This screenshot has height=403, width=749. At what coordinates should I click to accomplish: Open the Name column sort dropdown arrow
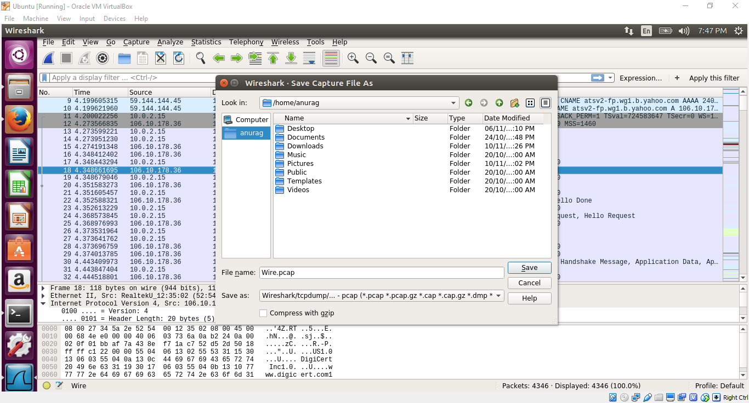[408, 118]
